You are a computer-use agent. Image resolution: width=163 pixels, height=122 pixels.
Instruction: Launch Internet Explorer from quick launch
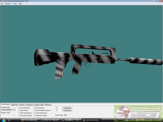click(9, 120)
